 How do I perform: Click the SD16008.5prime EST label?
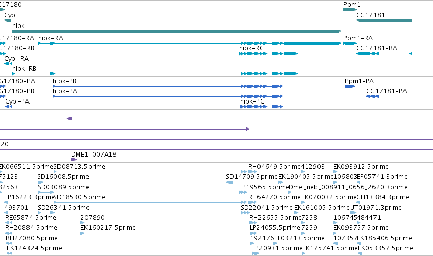coord(63,177)
